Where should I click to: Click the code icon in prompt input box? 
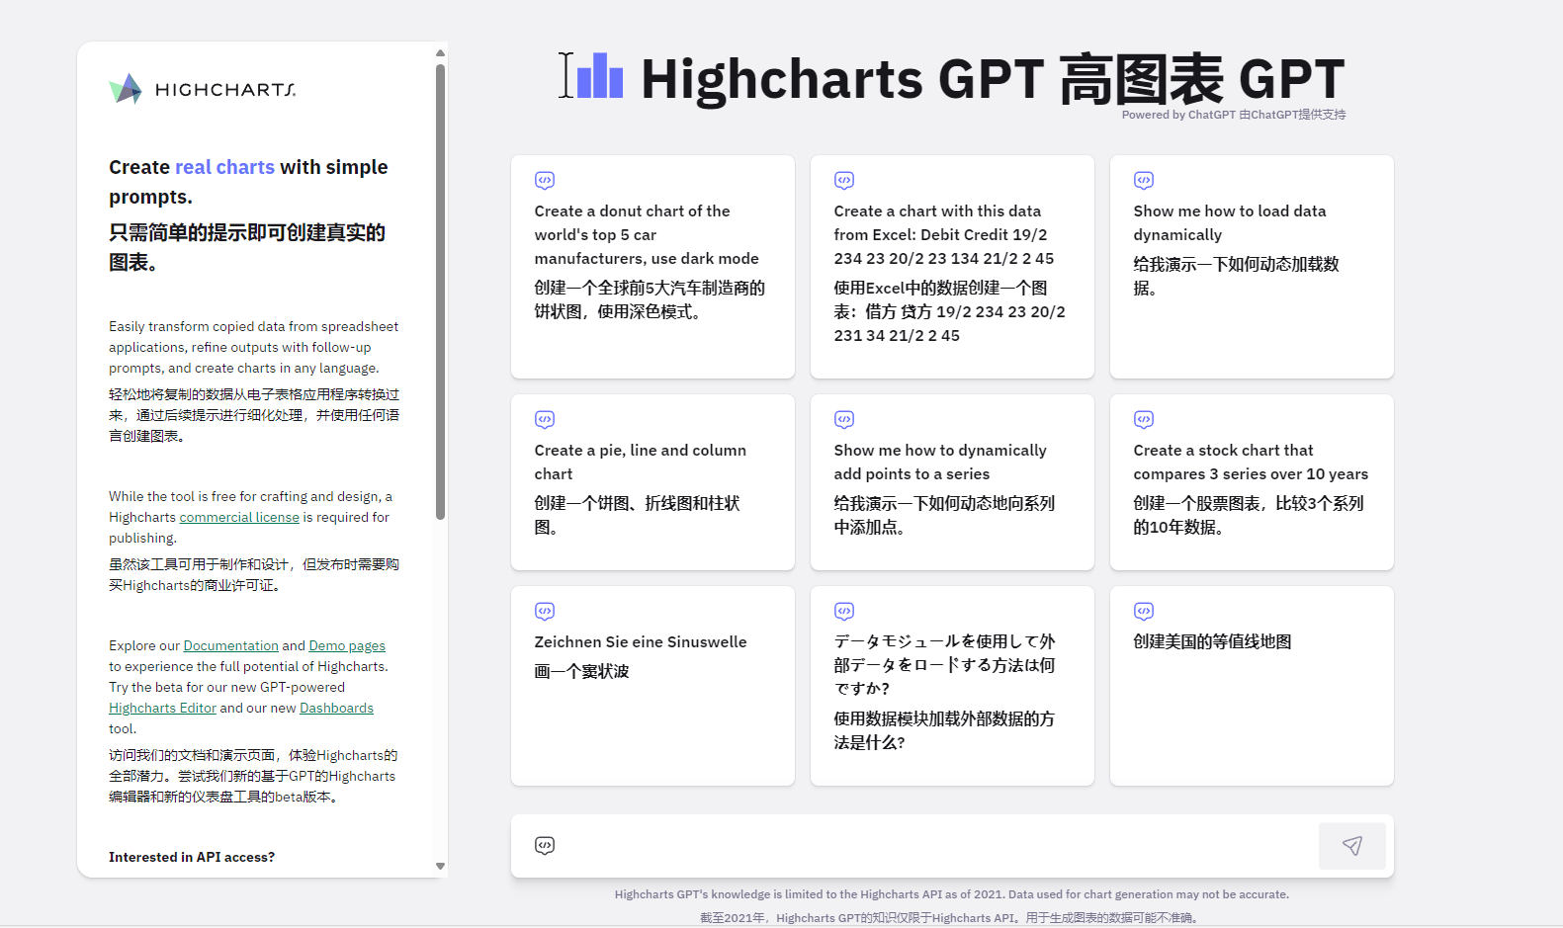[x=545, y=845]
